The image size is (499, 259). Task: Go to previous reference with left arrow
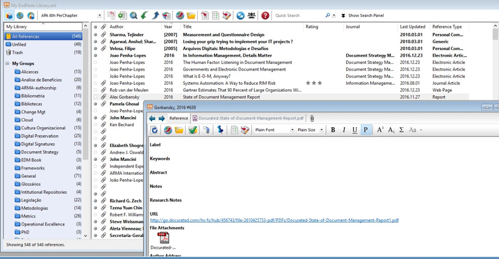[x=152, y=118]
